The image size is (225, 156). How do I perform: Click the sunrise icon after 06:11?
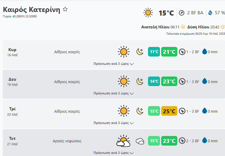[183, 27]
